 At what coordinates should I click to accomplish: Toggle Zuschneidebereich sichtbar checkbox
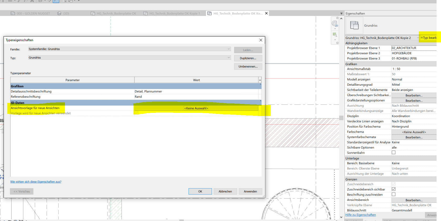[x=394, y=189]
